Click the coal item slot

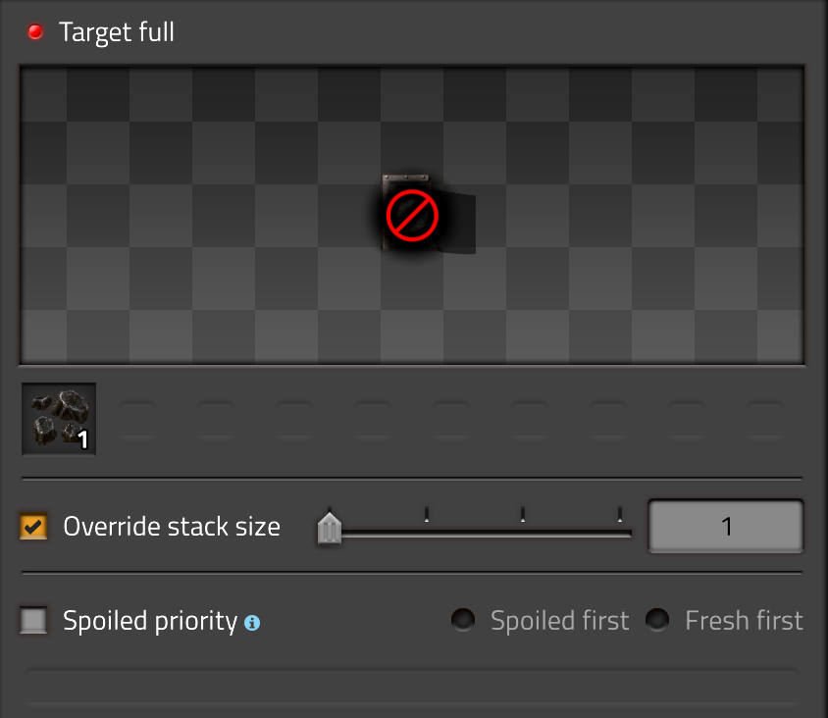tap(59, 420)
